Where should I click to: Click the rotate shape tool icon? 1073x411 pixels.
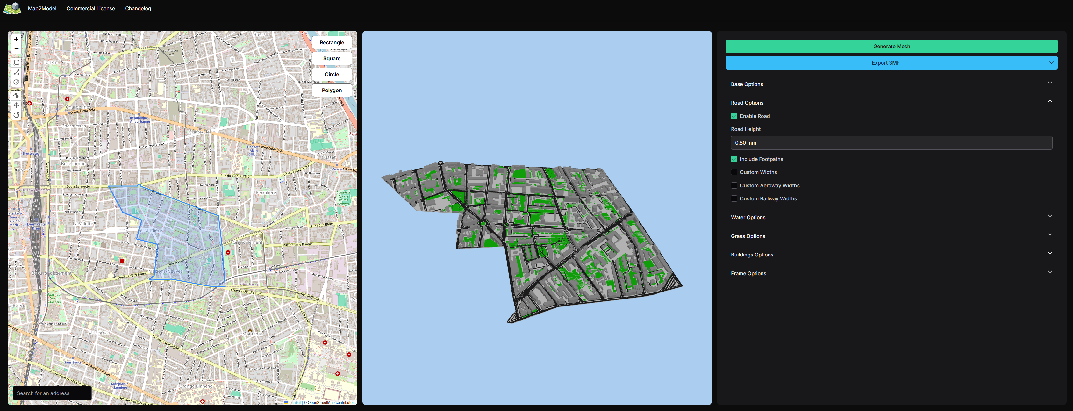(16, 115)
